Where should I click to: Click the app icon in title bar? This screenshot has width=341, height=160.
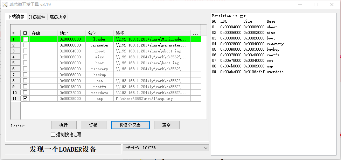pyautogui.click(x=5, y=5)
